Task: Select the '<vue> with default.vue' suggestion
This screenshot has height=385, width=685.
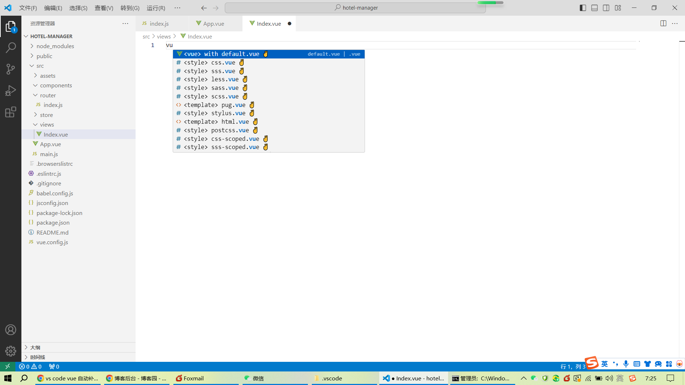Action: [x=221, y=54]
